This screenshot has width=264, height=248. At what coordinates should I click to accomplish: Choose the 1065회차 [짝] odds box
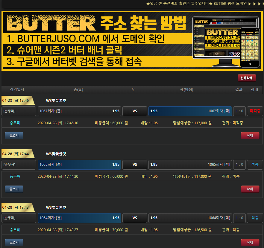coord(190,165)
